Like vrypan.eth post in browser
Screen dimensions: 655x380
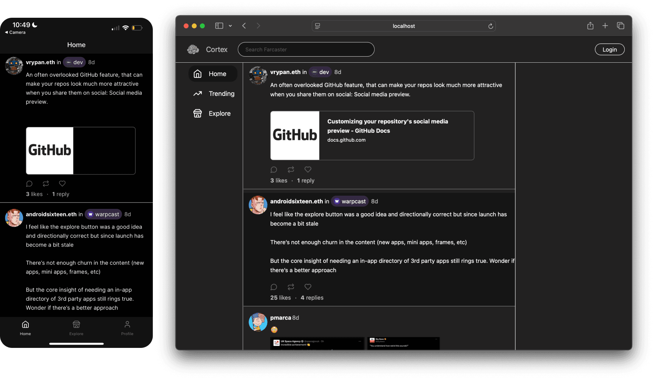(x=308, y=170)
